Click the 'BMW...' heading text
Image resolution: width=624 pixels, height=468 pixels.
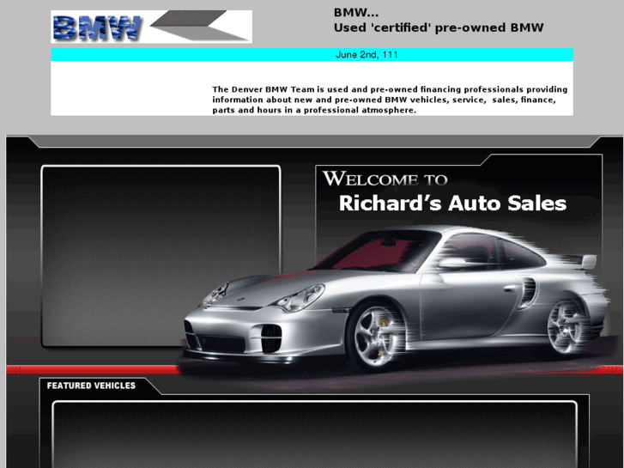(356, 13)
